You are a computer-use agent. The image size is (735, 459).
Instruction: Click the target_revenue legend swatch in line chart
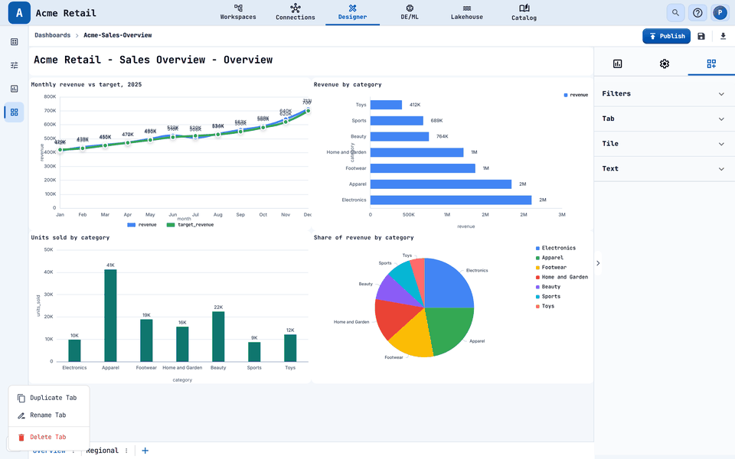click(171, 225)
